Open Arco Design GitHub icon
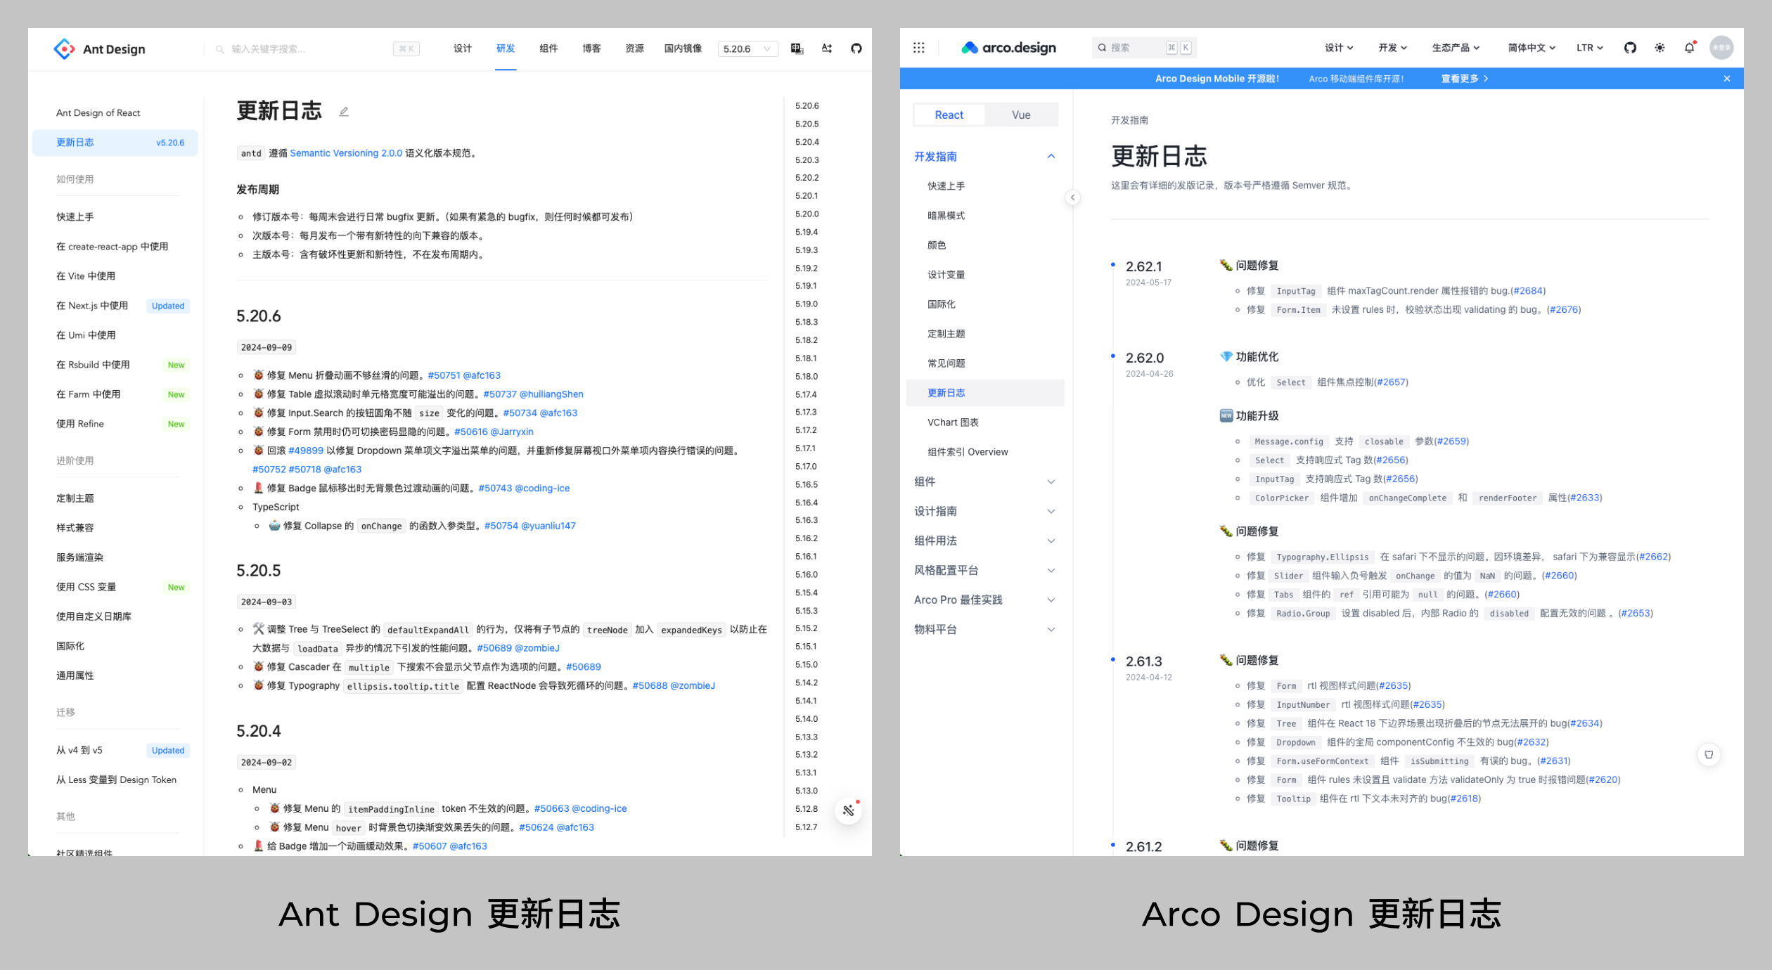The width and height of the screenshot is (1772, 970). click(x=1630, y=48)
